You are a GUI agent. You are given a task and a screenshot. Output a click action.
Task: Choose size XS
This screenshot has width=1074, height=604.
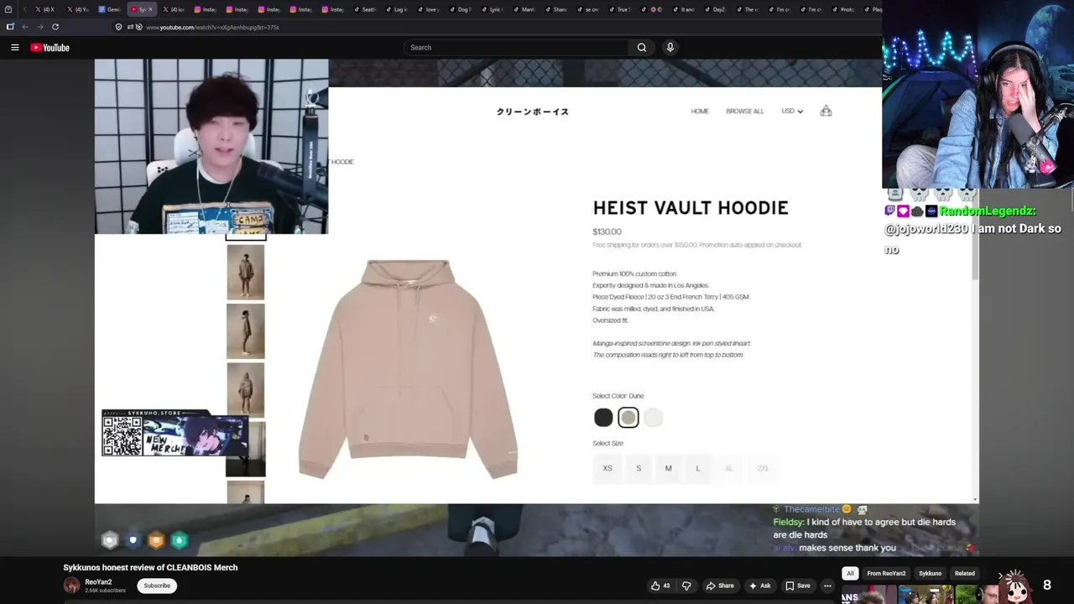coord(607,468)
